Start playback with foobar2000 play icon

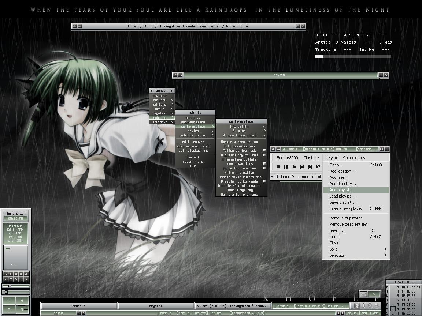click(x=294, y=167)
